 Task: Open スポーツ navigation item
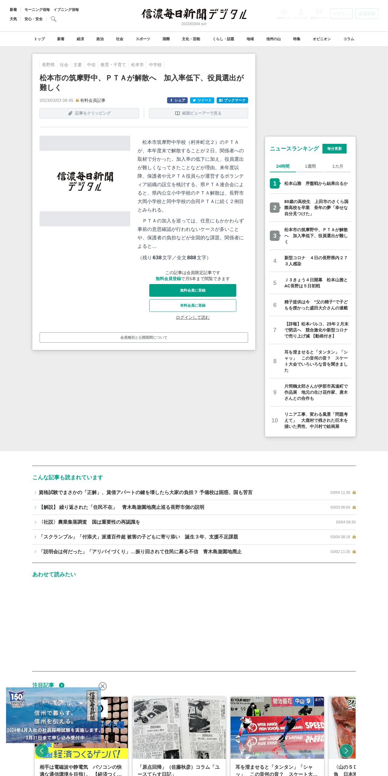click(143, 39)
